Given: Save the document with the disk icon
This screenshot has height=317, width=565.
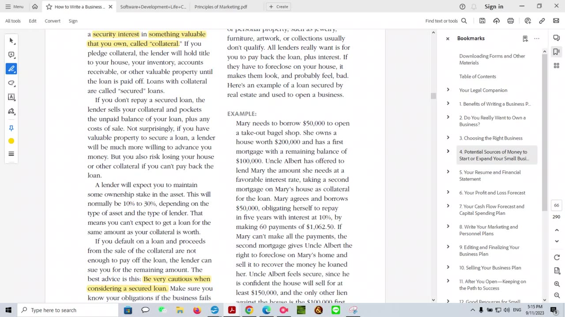Looking at the screenshot, I should click(x=482, y=21).
